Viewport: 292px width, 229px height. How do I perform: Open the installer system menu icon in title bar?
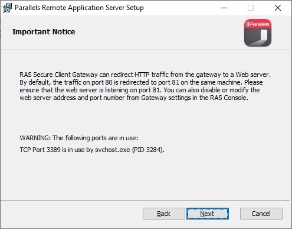(x=7, y=8)
